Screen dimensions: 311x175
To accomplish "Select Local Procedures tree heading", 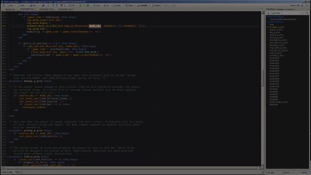I will click(x=275, y=22).
